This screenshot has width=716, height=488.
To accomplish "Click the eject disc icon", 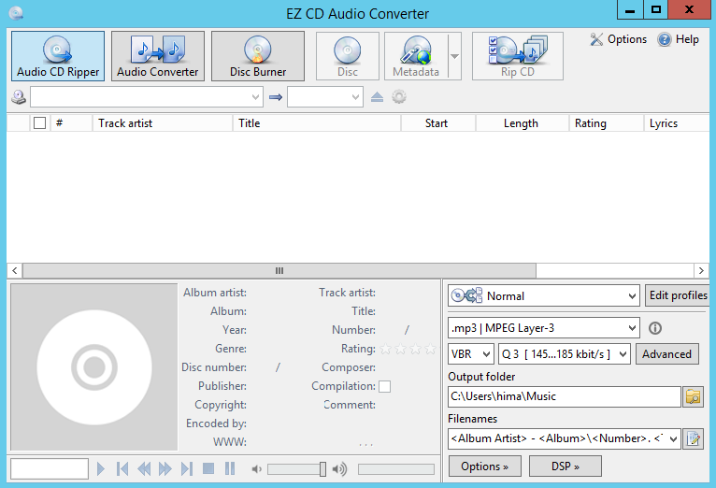I will tap(377, 97).
